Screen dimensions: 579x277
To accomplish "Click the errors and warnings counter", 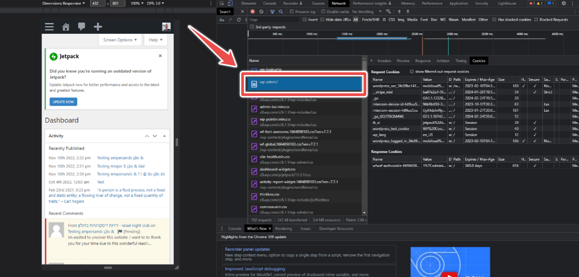I will tap(536, 3).
